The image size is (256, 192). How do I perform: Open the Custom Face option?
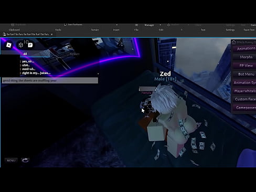pyautogui.click(x=244, y=99)
